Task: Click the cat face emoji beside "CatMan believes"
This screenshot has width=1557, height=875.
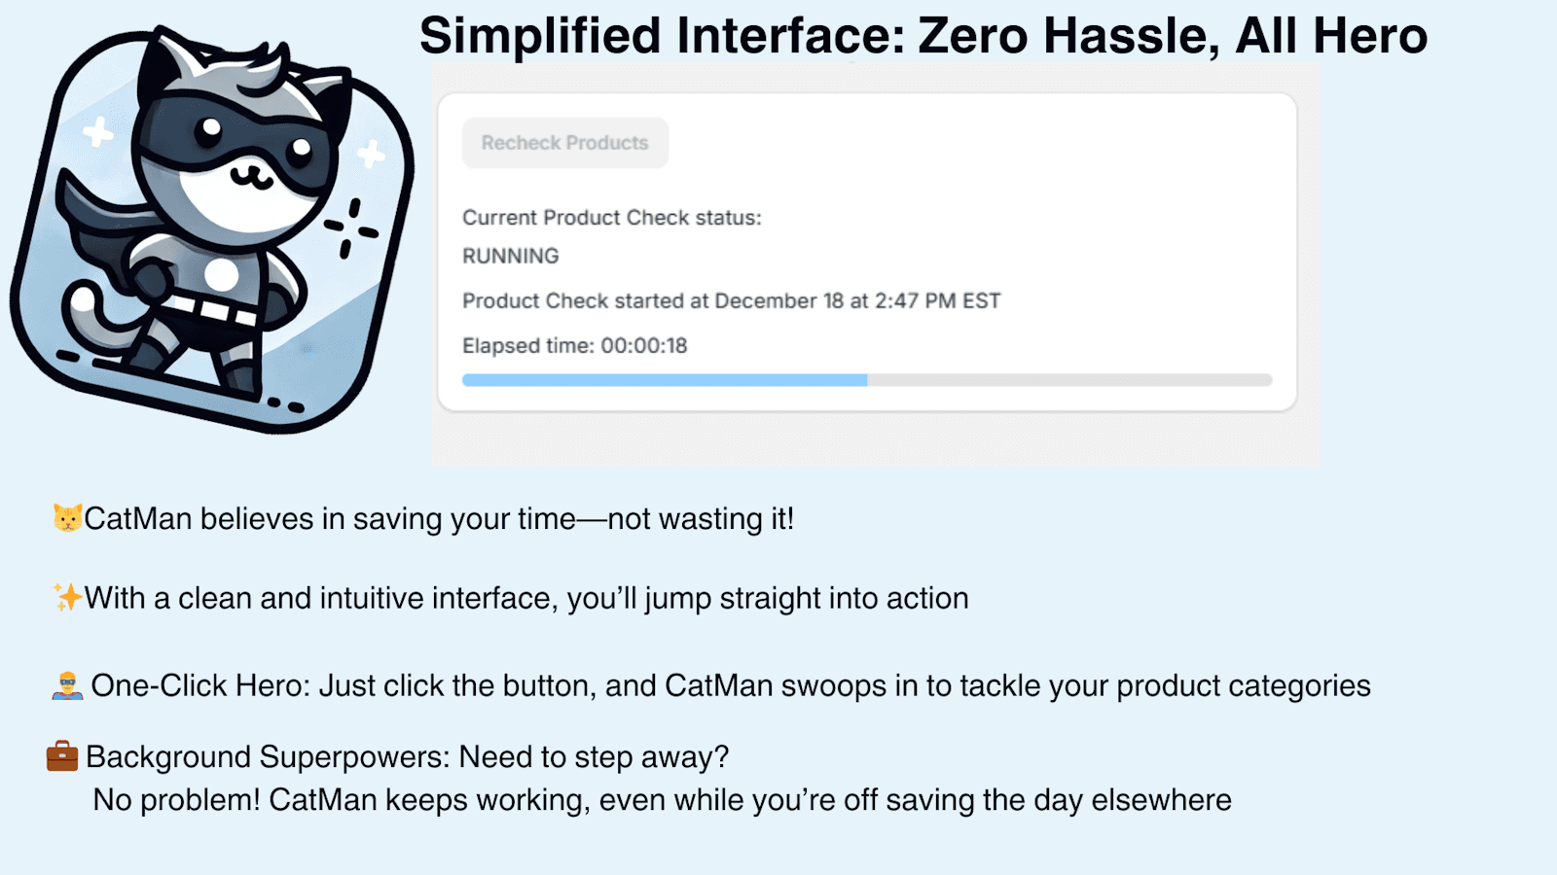Action: pos(67,518)
